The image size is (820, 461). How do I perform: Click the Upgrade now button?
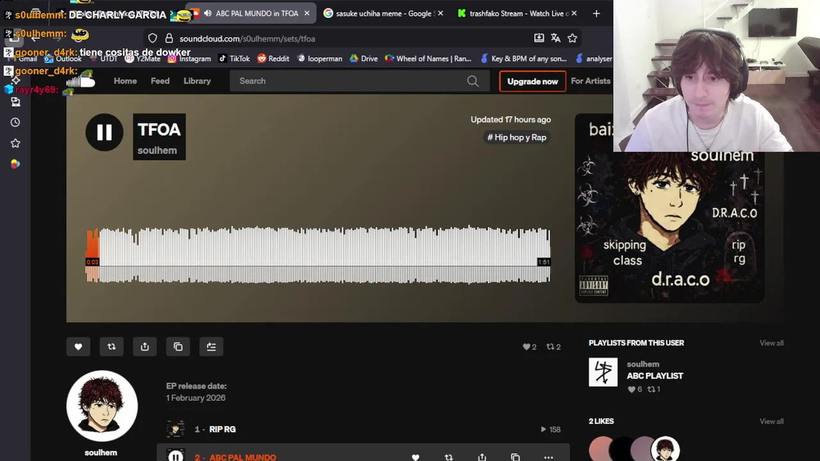click(x=532, y=81)
